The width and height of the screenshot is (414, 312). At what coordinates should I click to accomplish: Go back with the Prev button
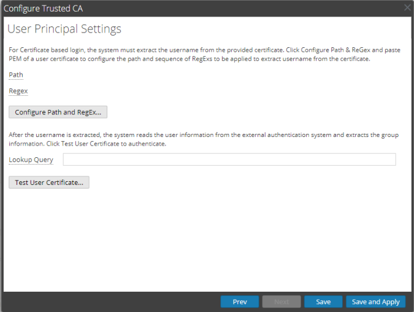[x=240, y=302]
